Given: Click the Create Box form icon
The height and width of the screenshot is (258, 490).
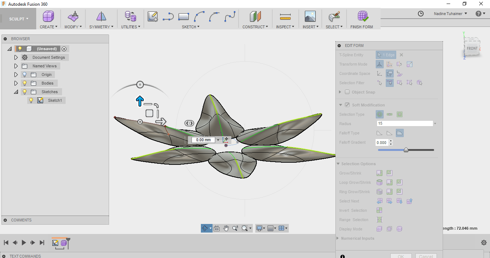Looking at the screenshot, I should click(x=48, y=16).
